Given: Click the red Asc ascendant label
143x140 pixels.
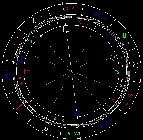Looking at the screenshot, I should pyautogui.click(x=28, y=71).
